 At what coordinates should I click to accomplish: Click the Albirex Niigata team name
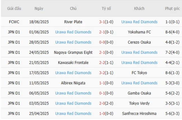point(73,83)
